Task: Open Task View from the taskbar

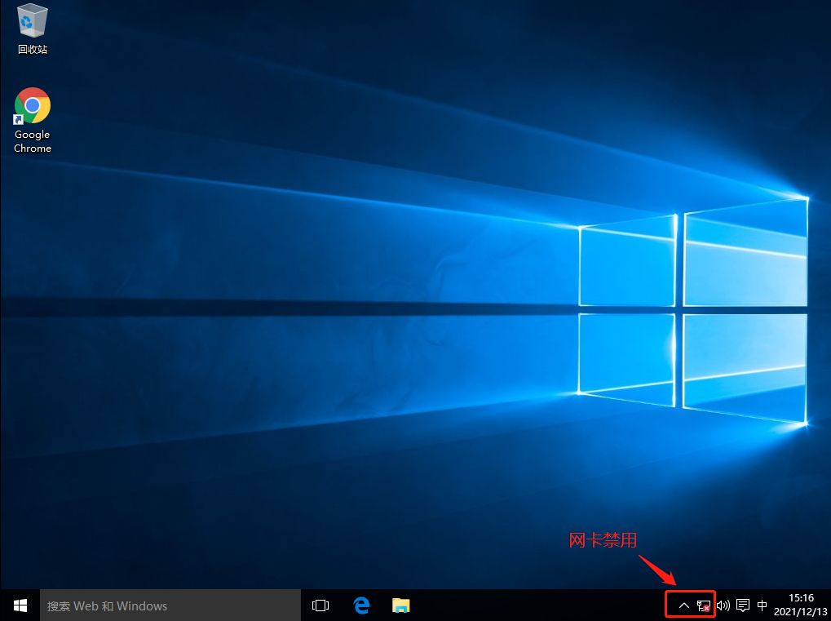Action: [320, 605]
